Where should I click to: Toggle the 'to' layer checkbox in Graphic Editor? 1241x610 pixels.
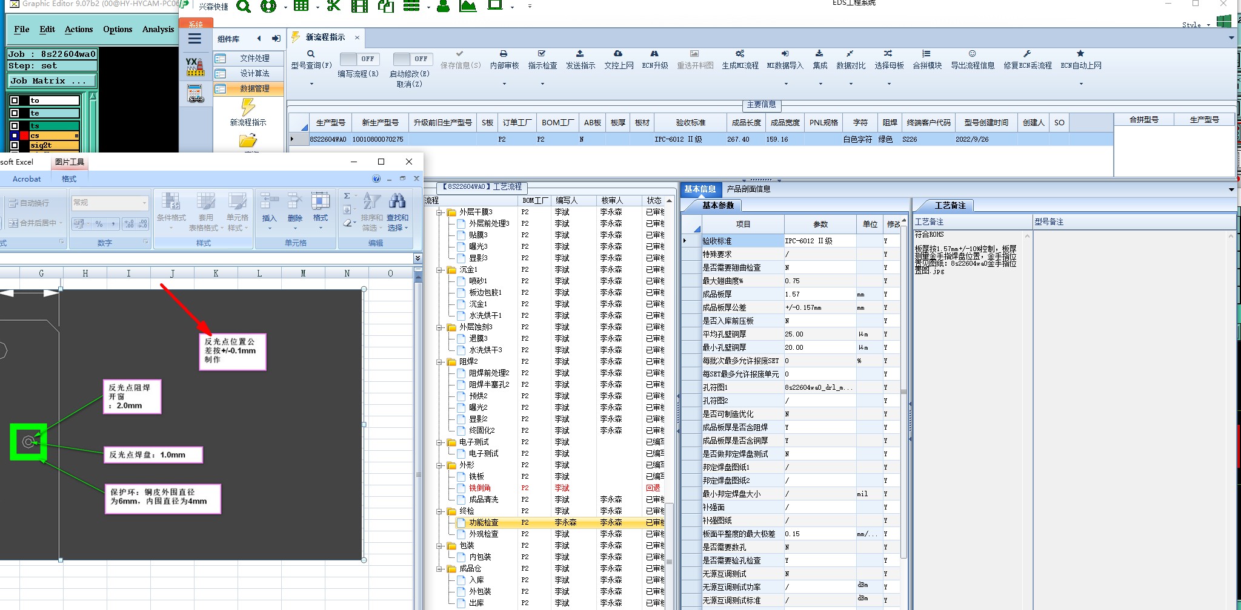pos(15,100)
